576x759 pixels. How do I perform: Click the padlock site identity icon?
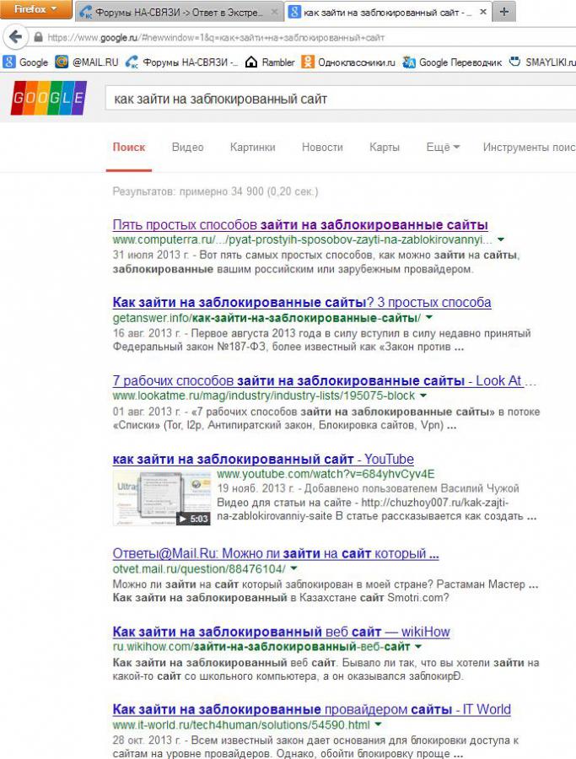coord(38,37)
